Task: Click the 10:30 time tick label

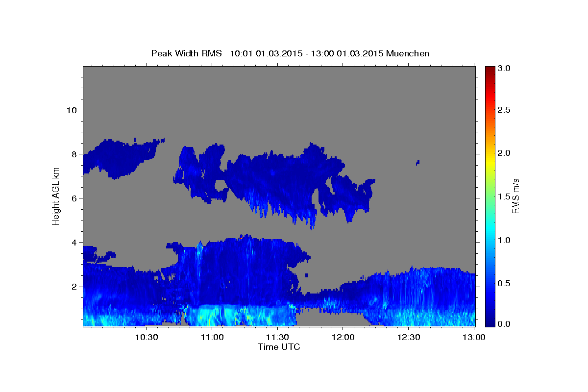Action: coord(146,338)
